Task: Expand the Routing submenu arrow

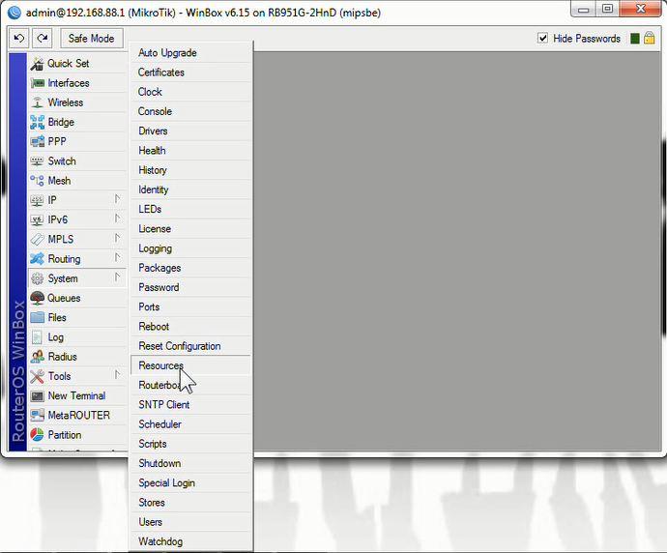Action: pyautogui.click(x=117, y=257)
